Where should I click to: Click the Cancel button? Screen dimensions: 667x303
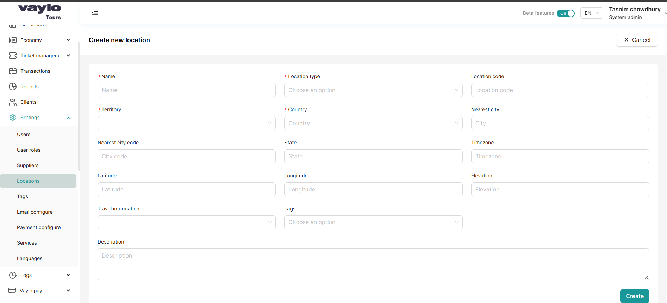(x=637, y=40)
